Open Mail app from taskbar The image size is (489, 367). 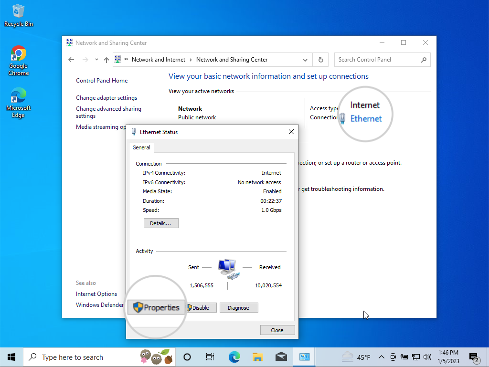[281, 357]
